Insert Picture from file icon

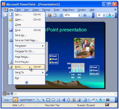pyautogui.click(x=79, y=100)
